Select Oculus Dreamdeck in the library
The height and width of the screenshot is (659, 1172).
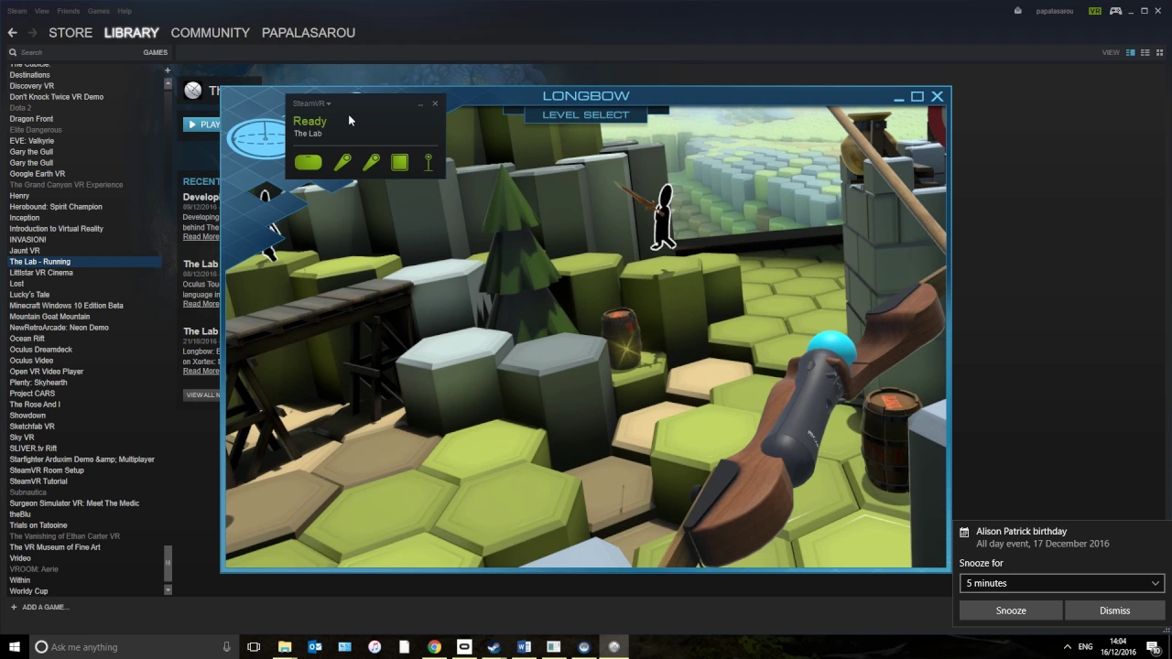(x=40, y=350)
